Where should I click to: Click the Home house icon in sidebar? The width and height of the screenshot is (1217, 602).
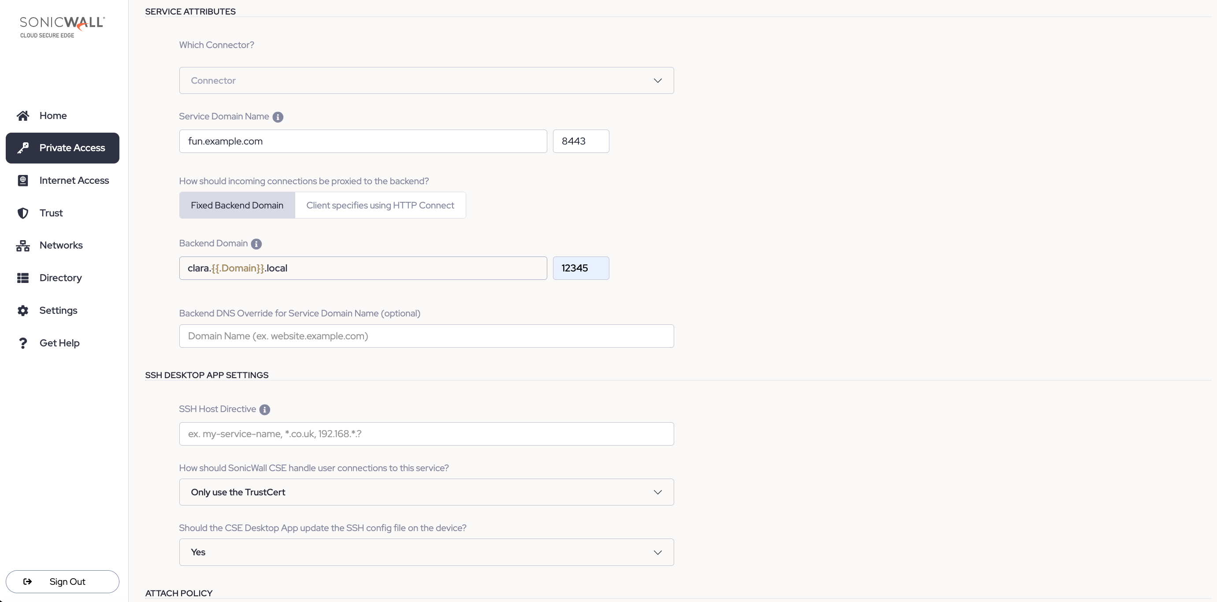[22, 116]
